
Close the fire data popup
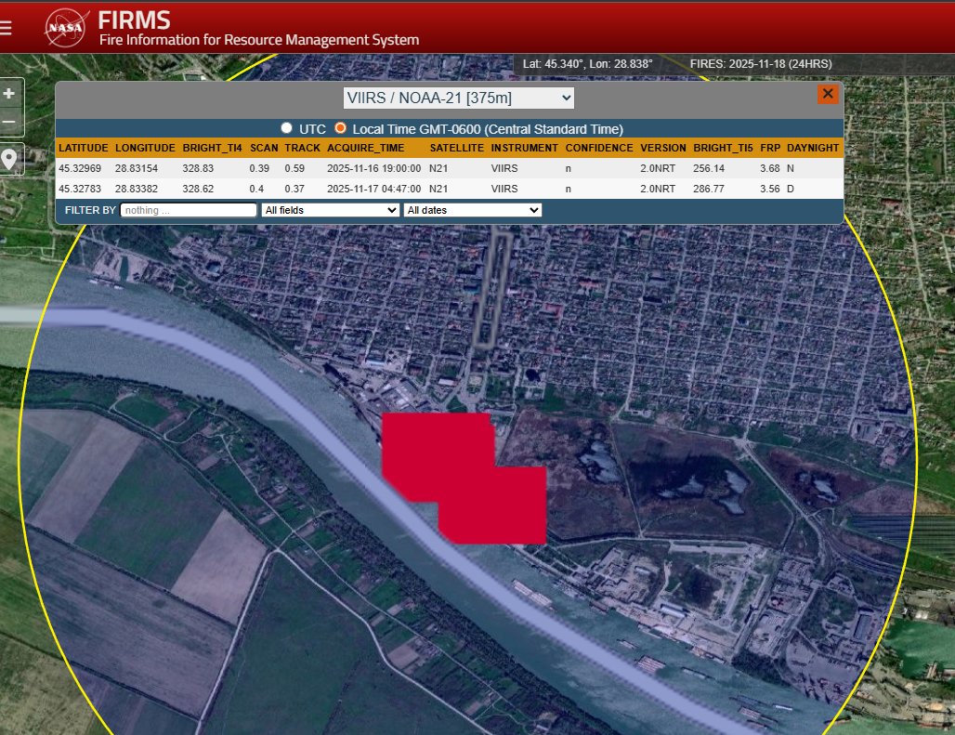[828, 94]
